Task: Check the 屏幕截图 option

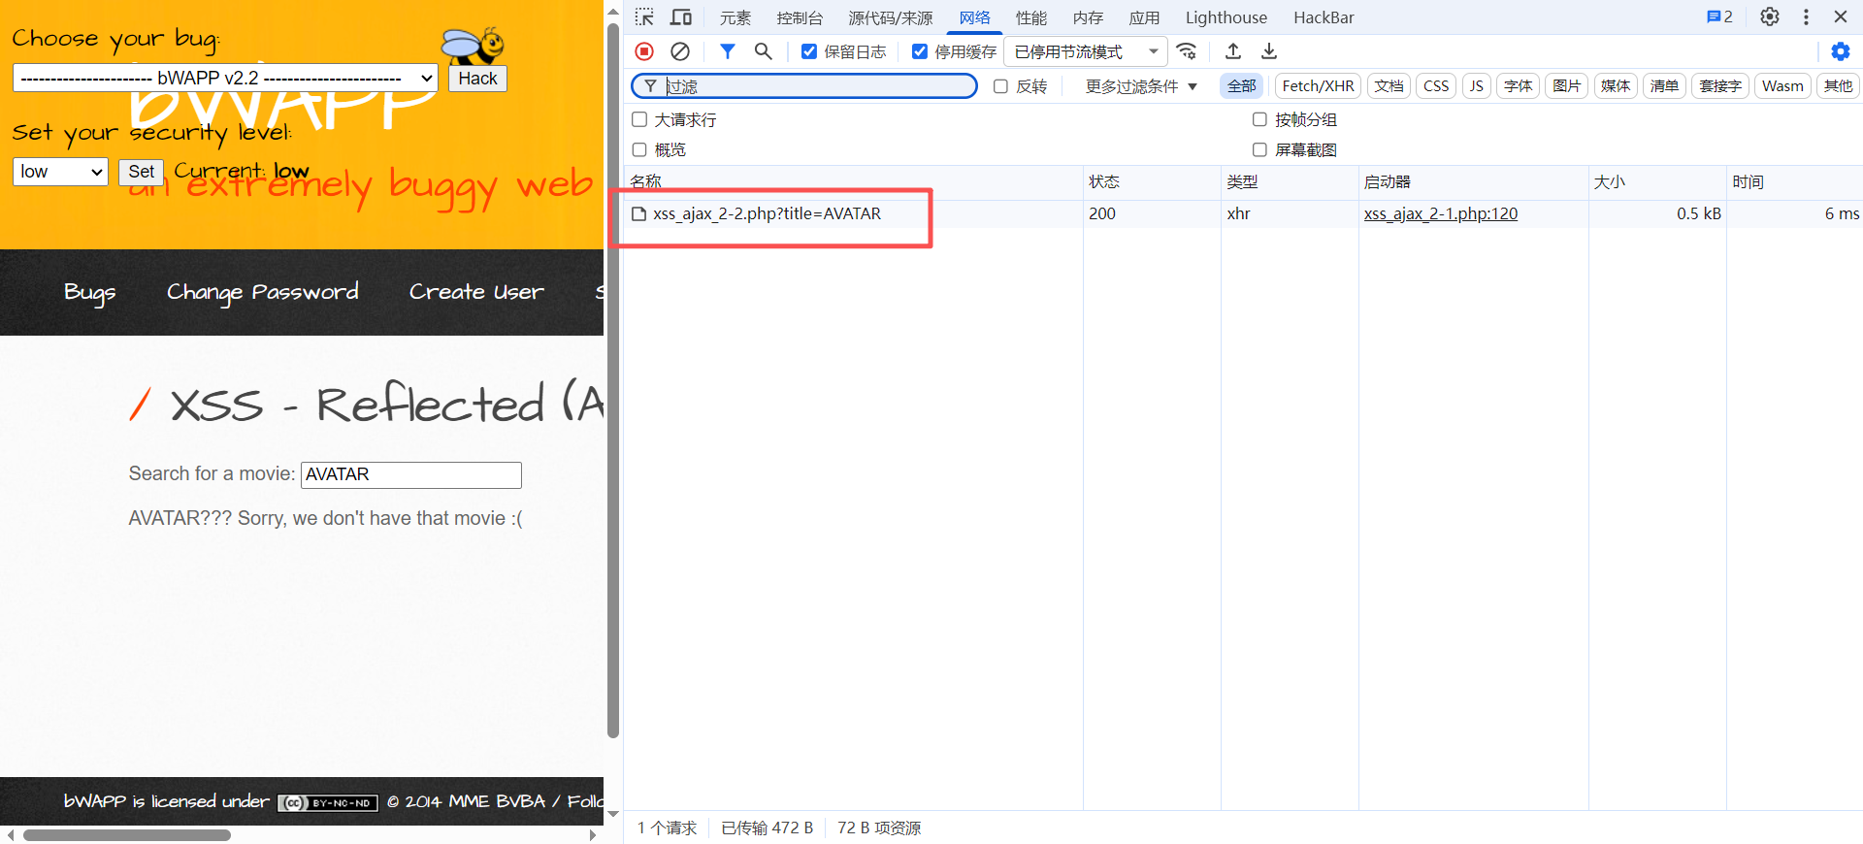Action: pyautogui.click(x=1259, y=149)
